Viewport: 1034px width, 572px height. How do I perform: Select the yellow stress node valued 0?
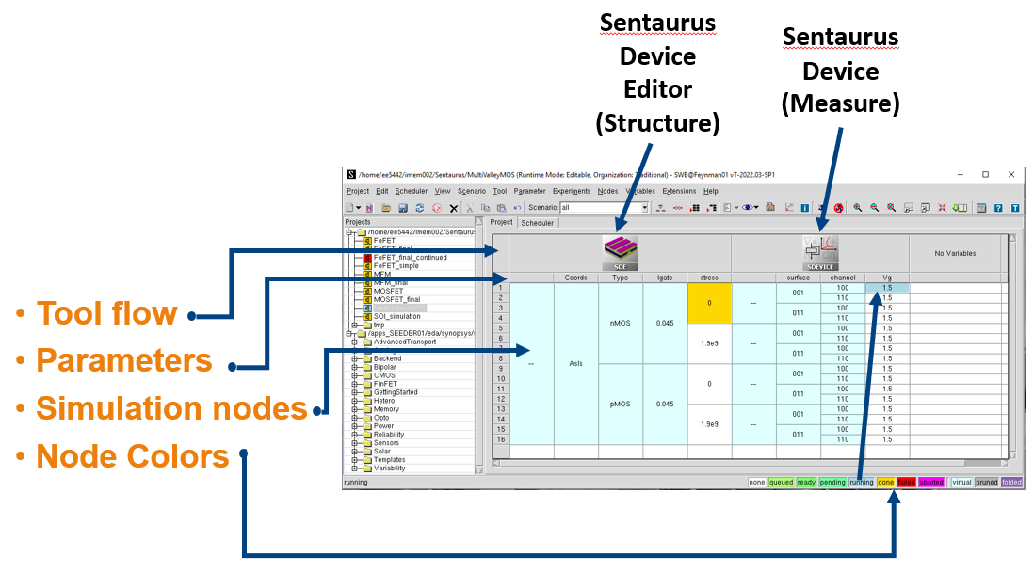(709, 303)
